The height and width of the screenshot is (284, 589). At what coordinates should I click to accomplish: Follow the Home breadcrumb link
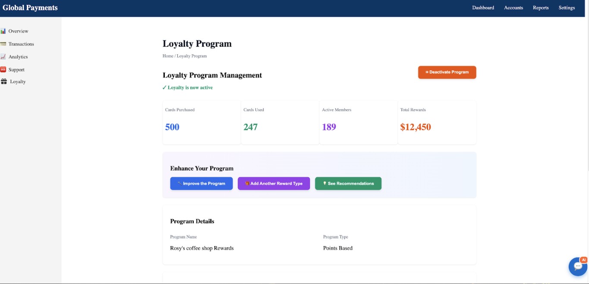(x=168, y=56)
